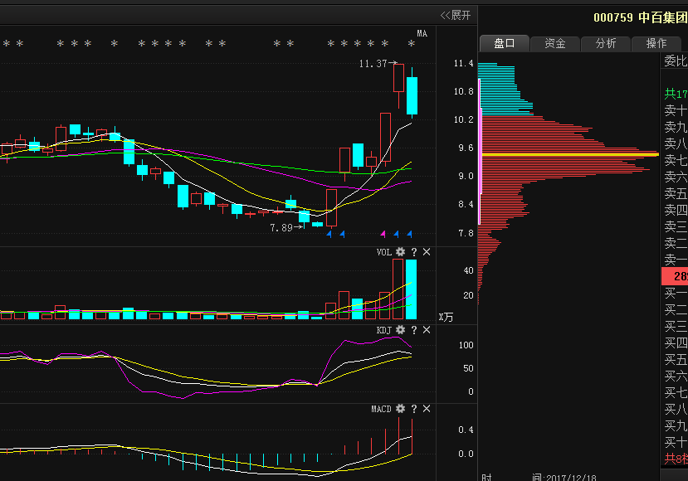Click the magenta signal arrow below chart

pos(383,234)
